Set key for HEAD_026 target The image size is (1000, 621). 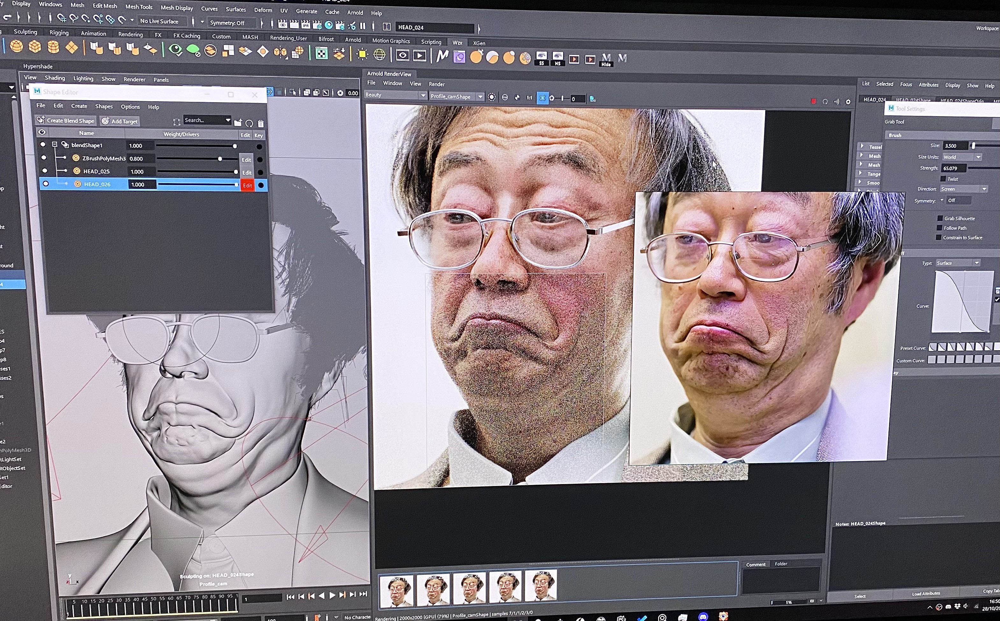click(261, 185)
